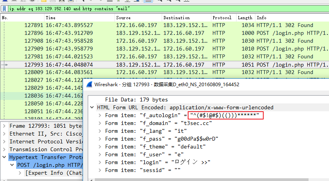Screen dimensions: 329x181
Task: Expand the f_autologin form item
Action: pos(100,116)
